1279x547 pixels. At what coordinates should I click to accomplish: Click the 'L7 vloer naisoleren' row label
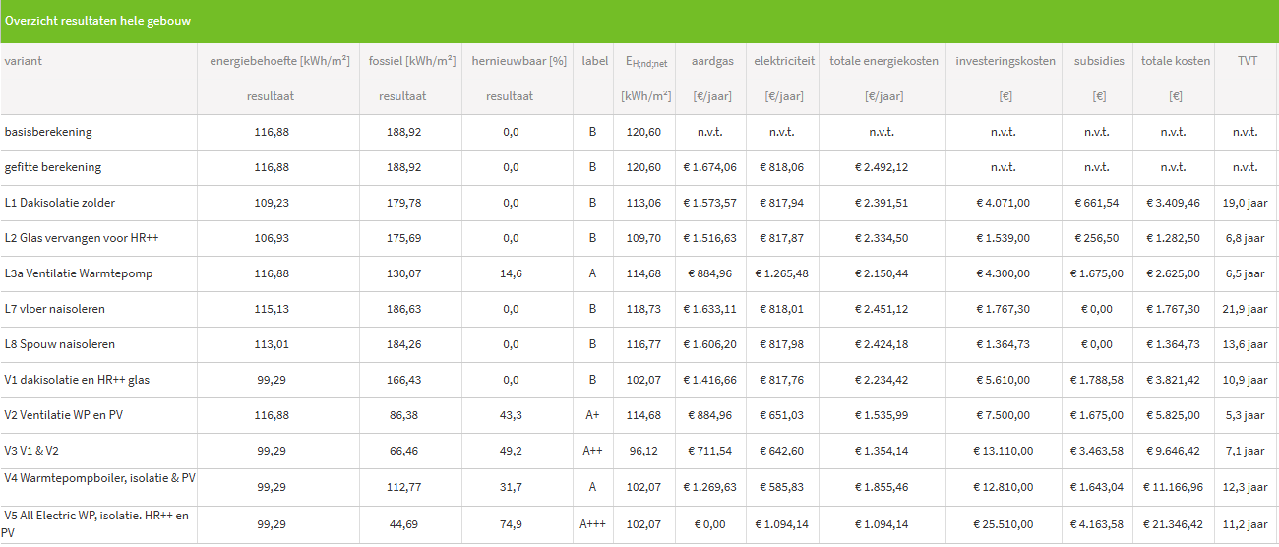[x=54, y=309]
